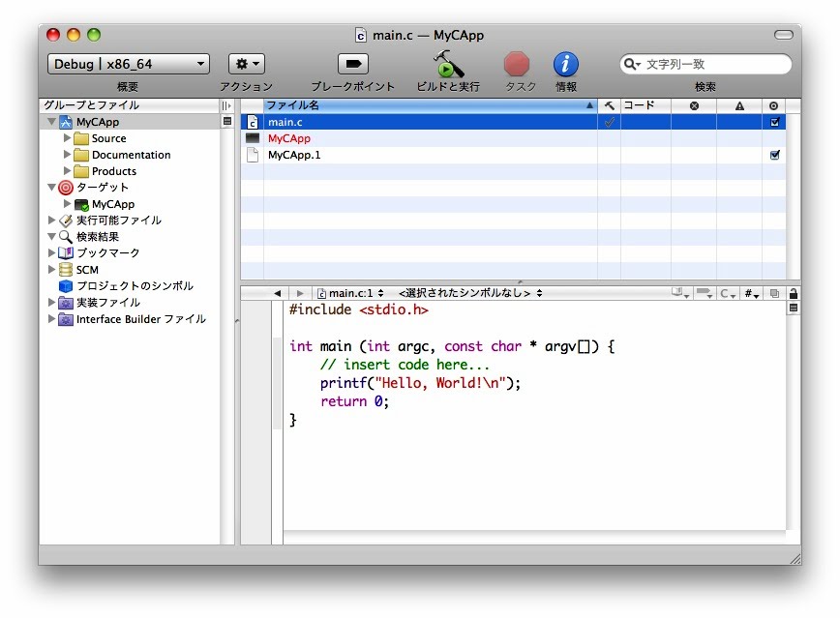
Task: Sort by the file name column header
Action: click(426, 105)
